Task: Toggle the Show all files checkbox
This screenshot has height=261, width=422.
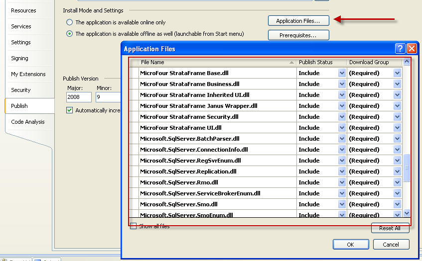Action: (134, 226)
